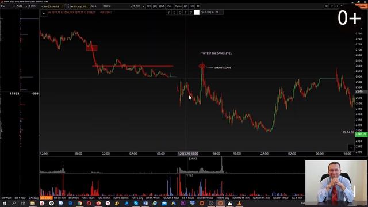Switch to the rsRTS 30 min tab
Screen dimensions: 368x207
pyautogui.click(x=121, y=198)
